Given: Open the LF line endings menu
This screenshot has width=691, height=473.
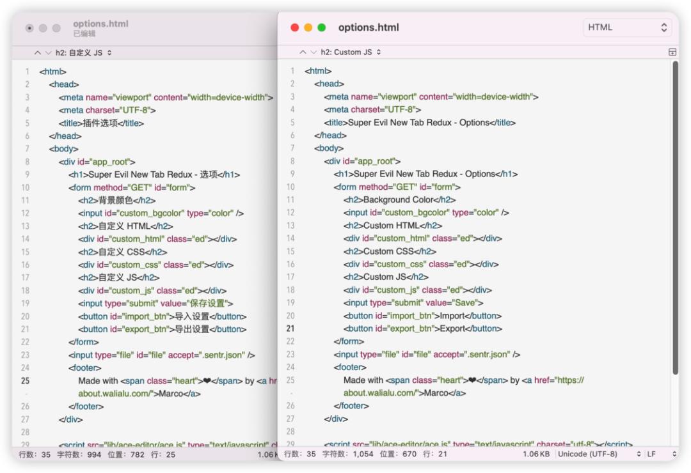Looking at the screenshot, I should point(659,454).
